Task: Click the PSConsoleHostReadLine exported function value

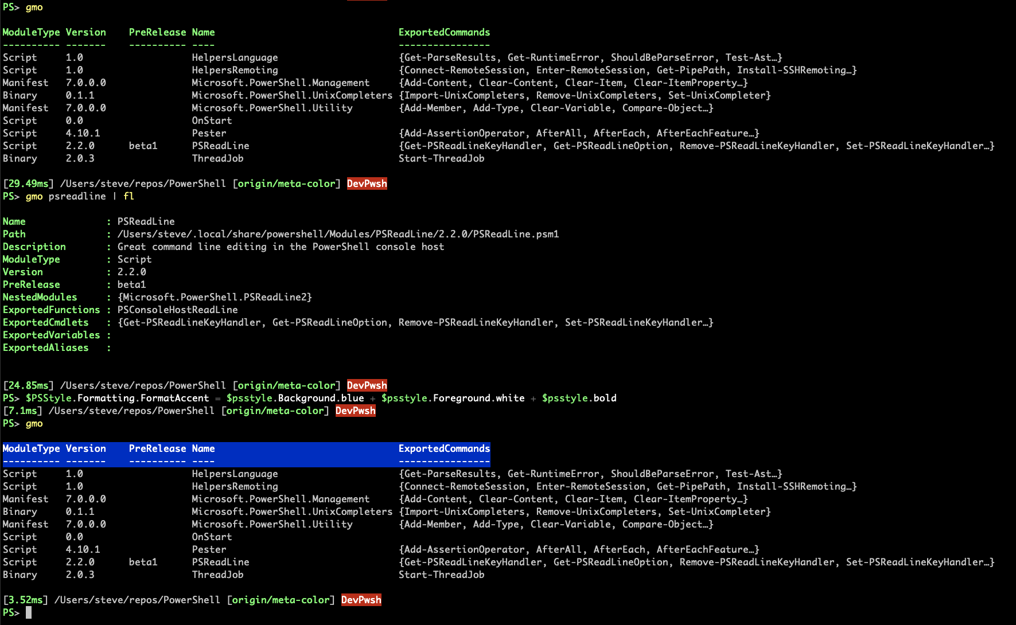Action: pos(177,310)
